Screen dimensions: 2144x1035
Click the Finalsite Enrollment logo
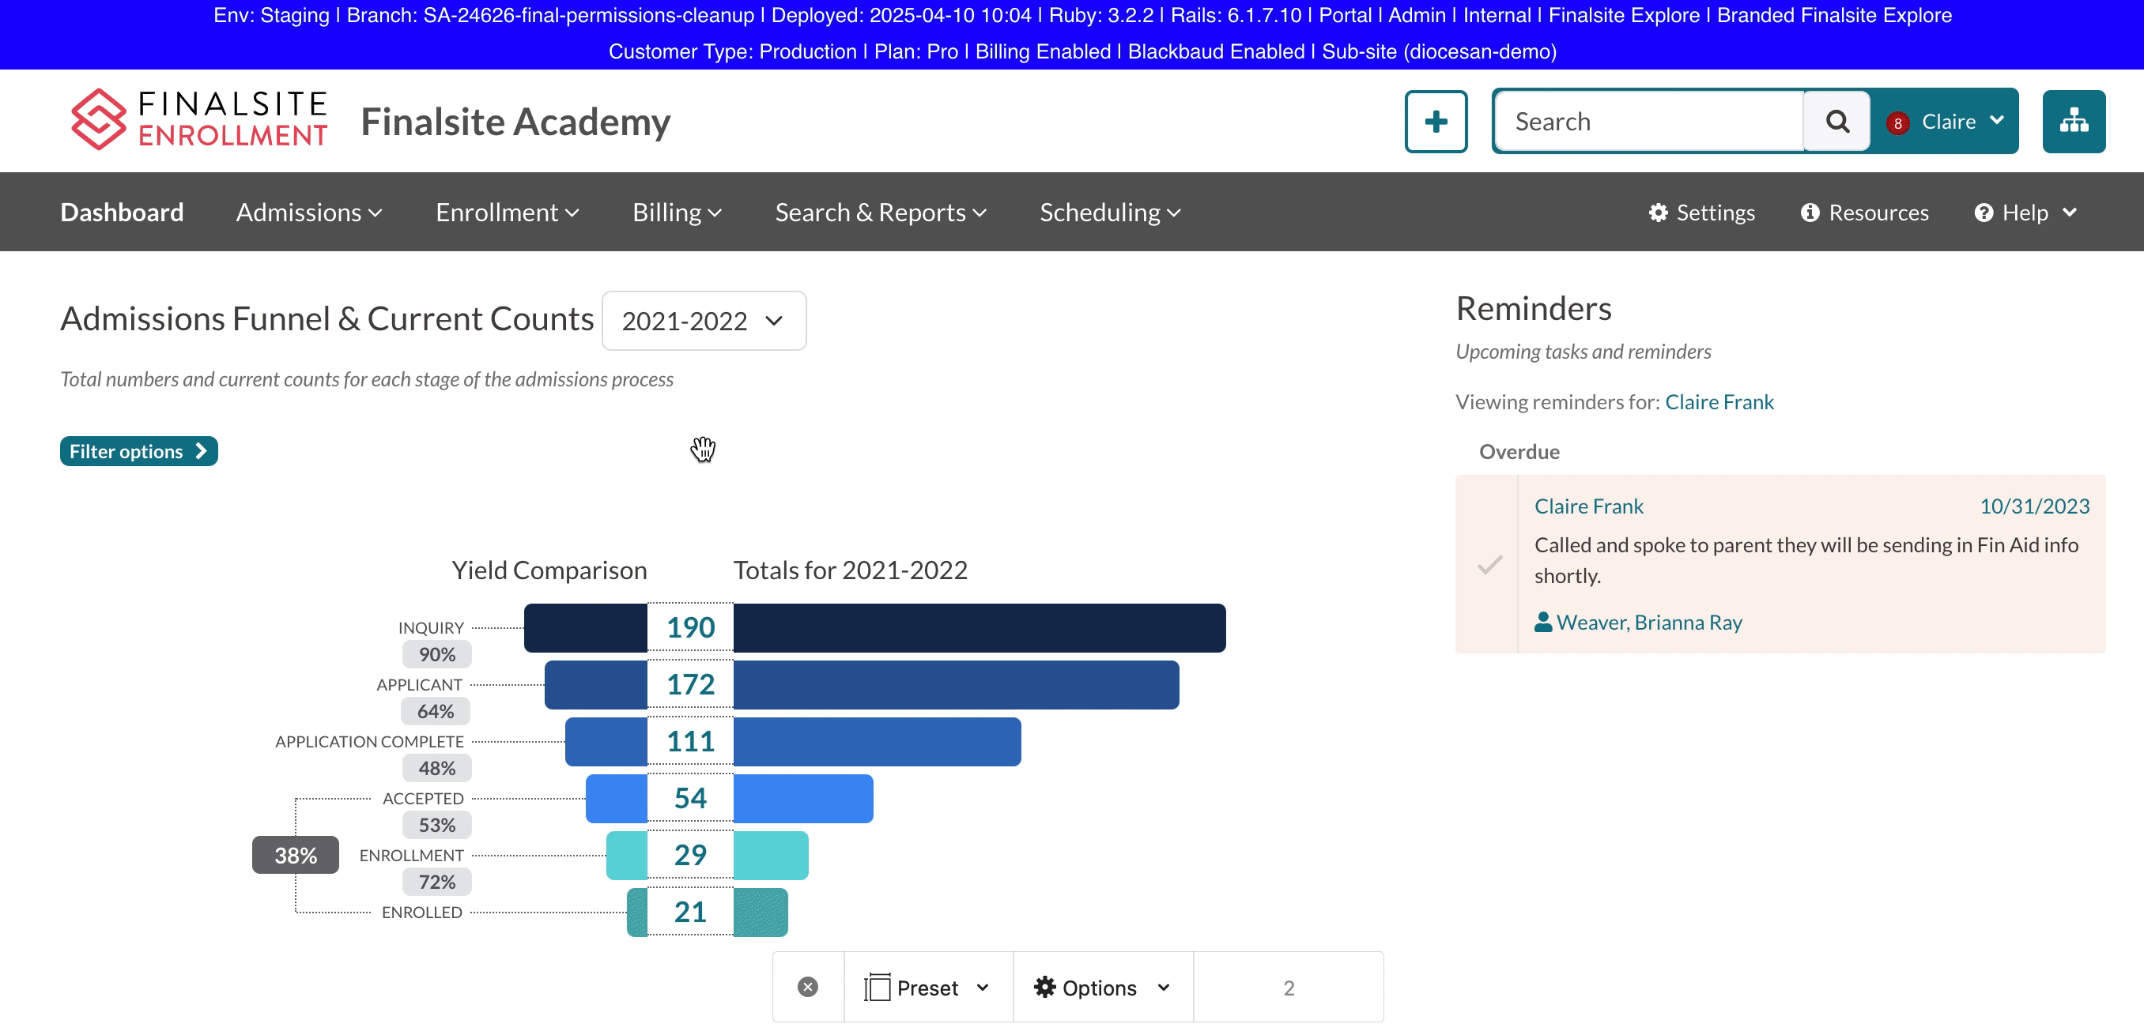(x=199, y=120)
